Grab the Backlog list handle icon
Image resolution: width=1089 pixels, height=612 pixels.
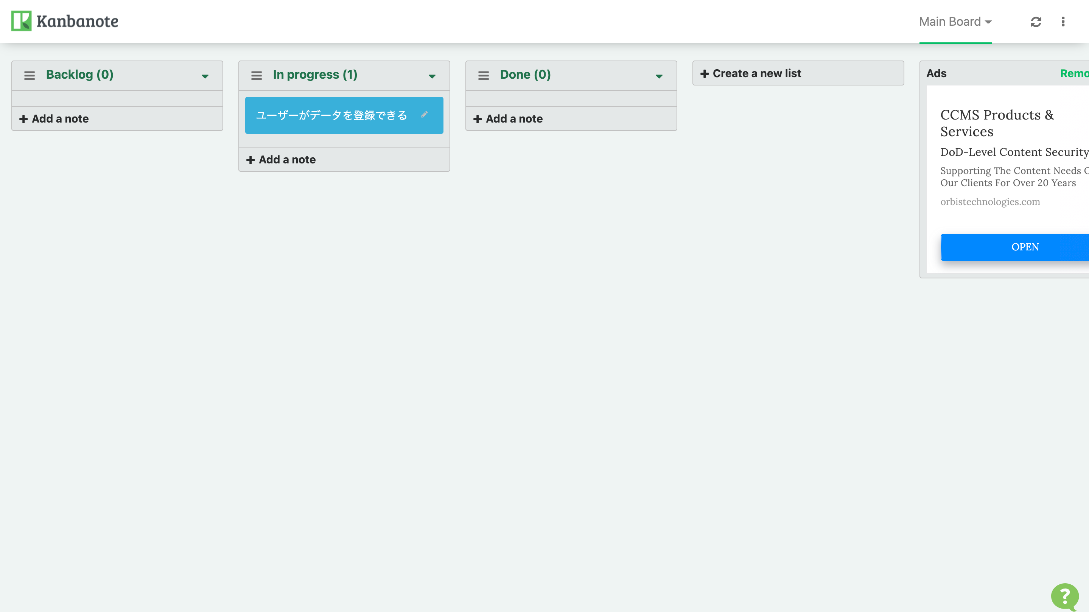click(x=30, y=76)
